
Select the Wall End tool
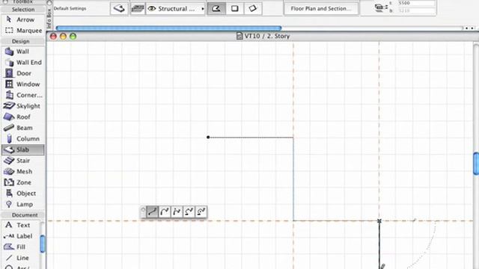[x=23, y=63]
